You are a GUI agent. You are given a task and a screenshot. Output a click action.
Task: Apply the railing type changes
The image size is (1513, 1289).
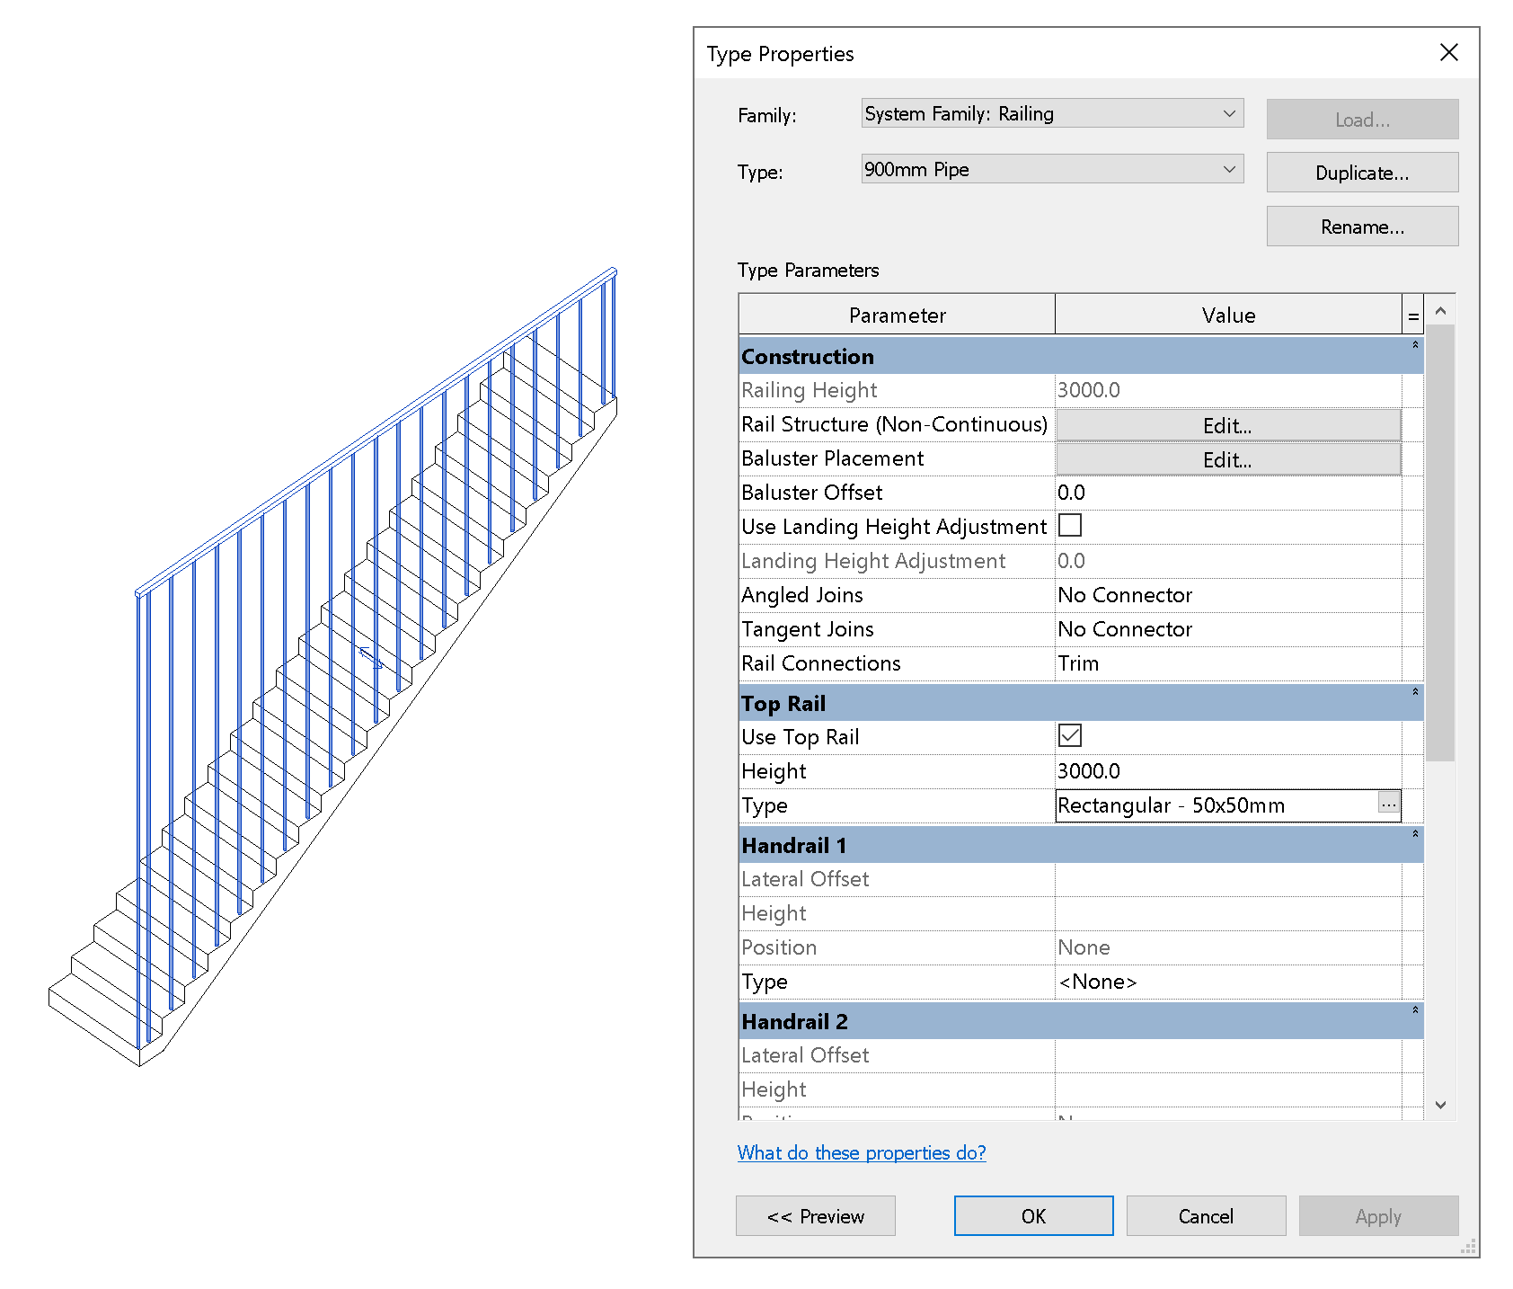tap(1378, 1215)
